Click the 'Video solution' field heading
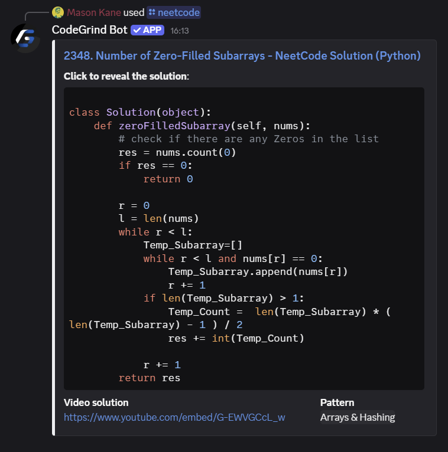The width and height of the screenshot is (448, 452). (x=96, y=402)
